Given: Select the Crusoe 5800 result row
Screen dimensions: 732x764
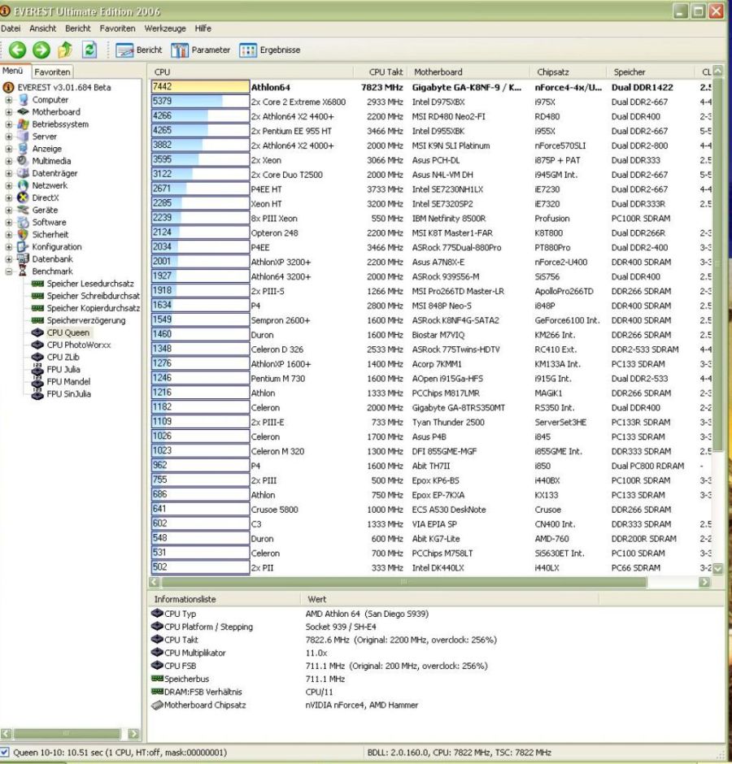Looking at the screenshot, I should (431, 509).
